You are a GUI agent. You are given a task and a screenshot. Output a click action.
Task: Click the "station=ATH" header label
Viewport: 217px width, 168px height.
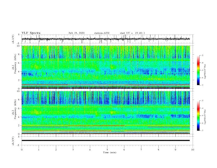tap(102, 33)
